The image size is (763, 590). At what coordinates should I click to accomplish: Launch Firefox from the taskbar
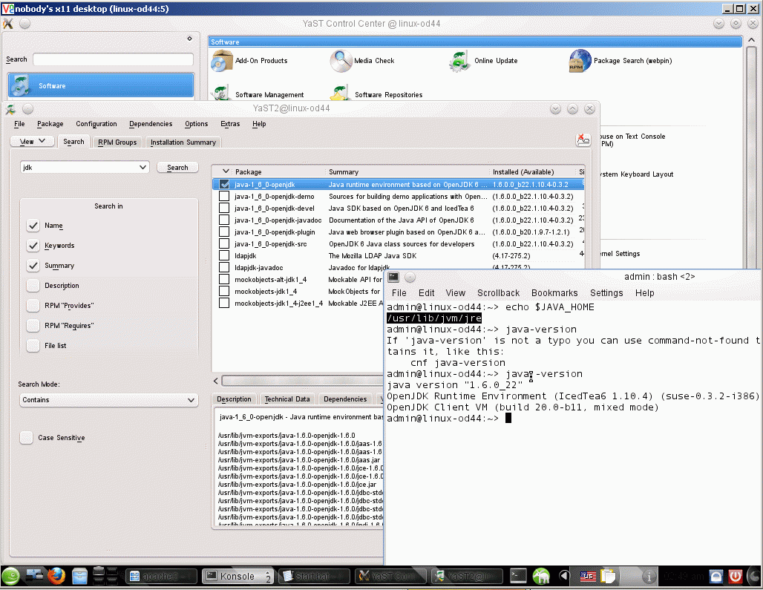pos(56,577)
